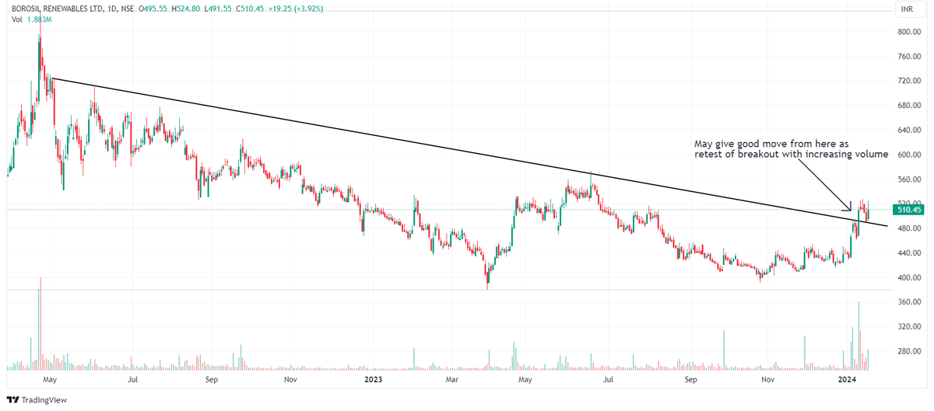Screen dimensions: 934x411
Task: Click the Vol 1.883M indicator legend
Action: pos(32,19)
